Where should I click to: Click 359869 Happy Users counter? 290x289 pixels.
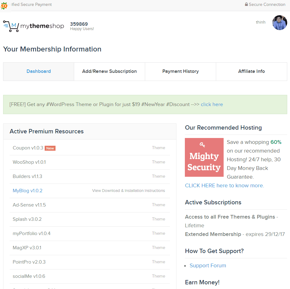click(x=82, y=26)
